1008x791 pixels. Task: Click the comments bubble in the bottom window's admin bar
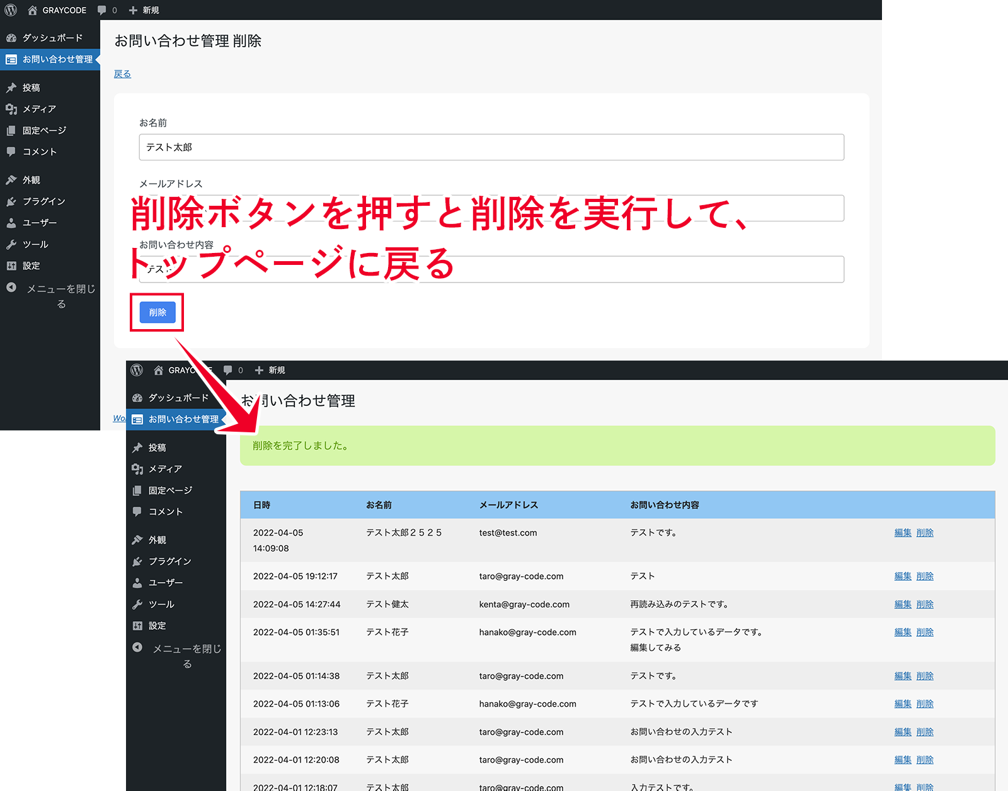pyautogui.click(x=228, y=370)
